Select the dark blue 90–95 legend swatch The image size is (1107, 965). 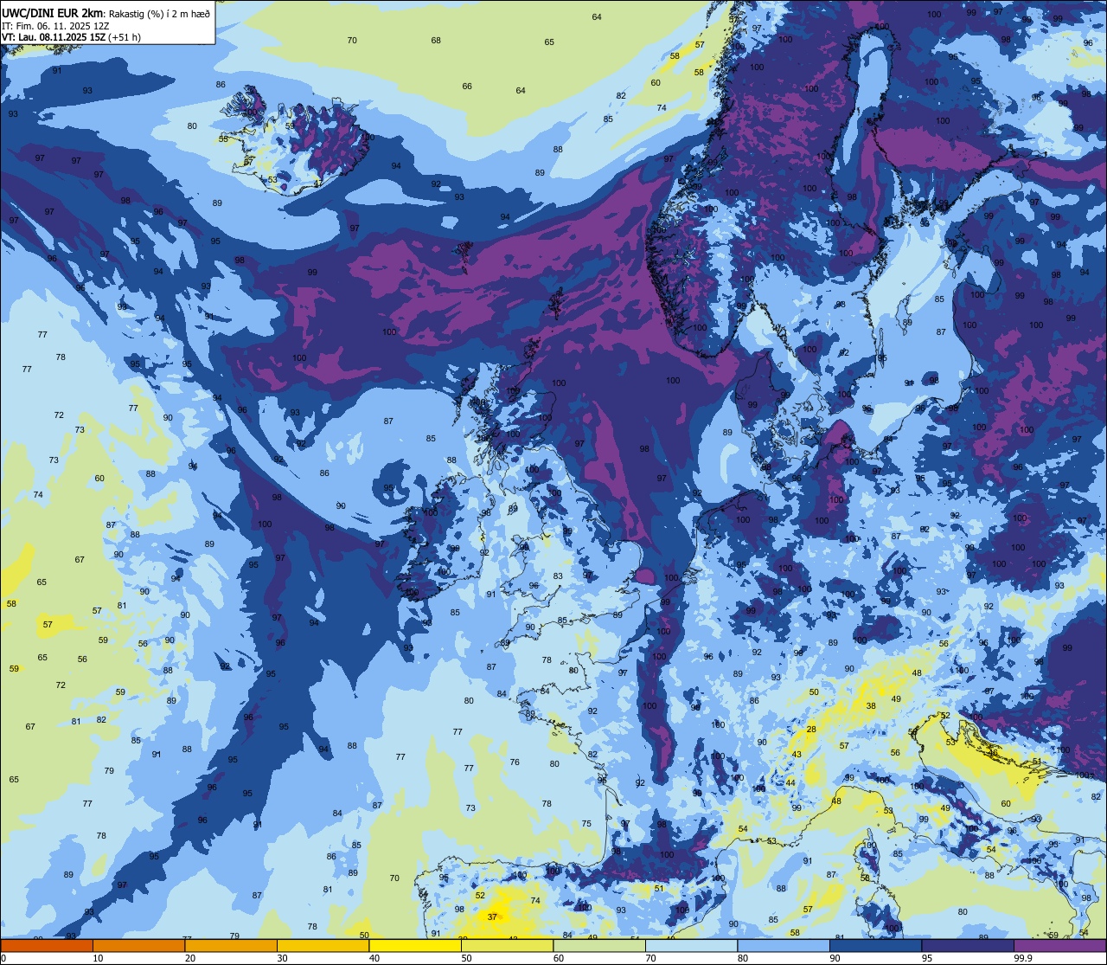(x=875, y=945)
